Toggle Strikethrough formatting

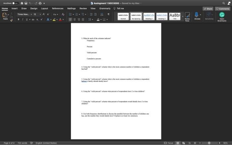(33, 20)
